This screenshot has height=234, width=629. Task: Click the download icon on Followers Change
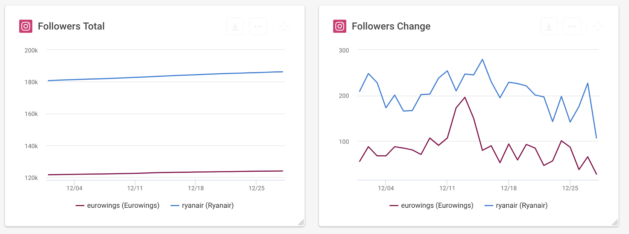[548, 26]
